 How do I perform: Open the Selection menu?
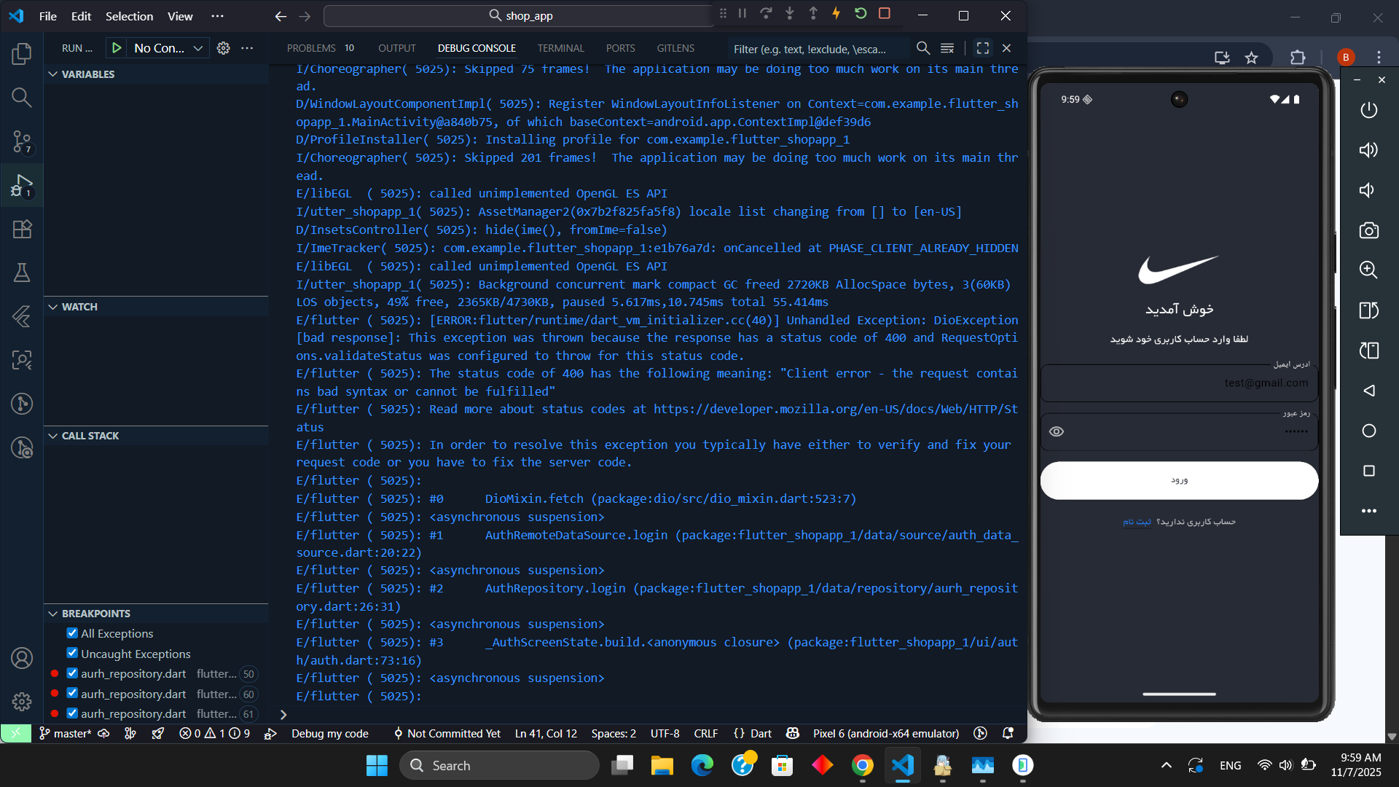pos(129,16)
